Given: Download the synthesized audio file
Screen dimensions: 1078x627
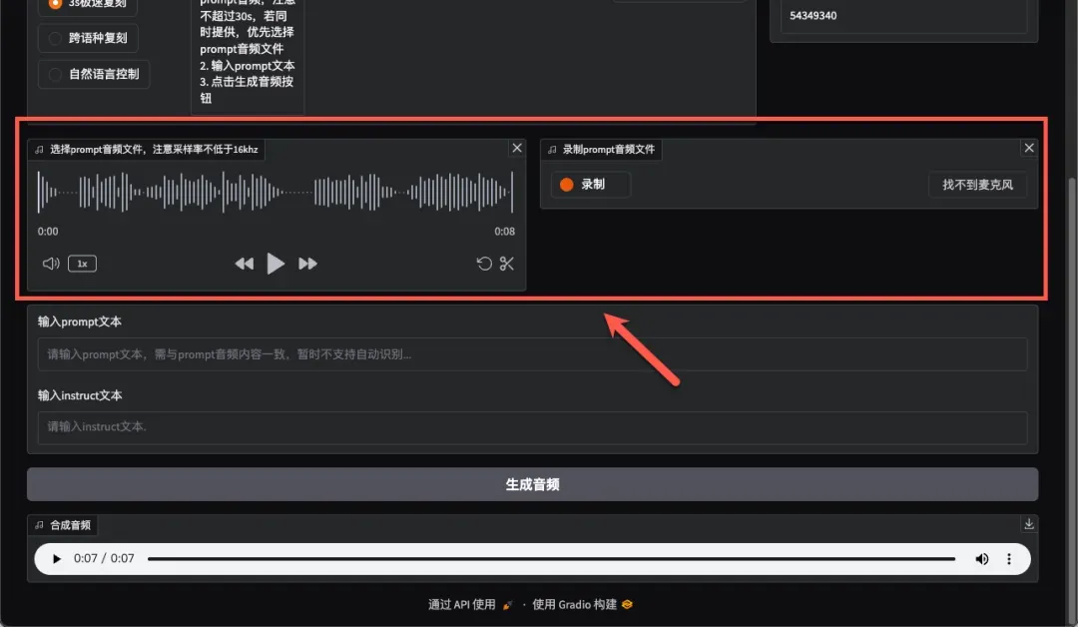Looking at the screenshot, I should click(x=1029, y=524).
